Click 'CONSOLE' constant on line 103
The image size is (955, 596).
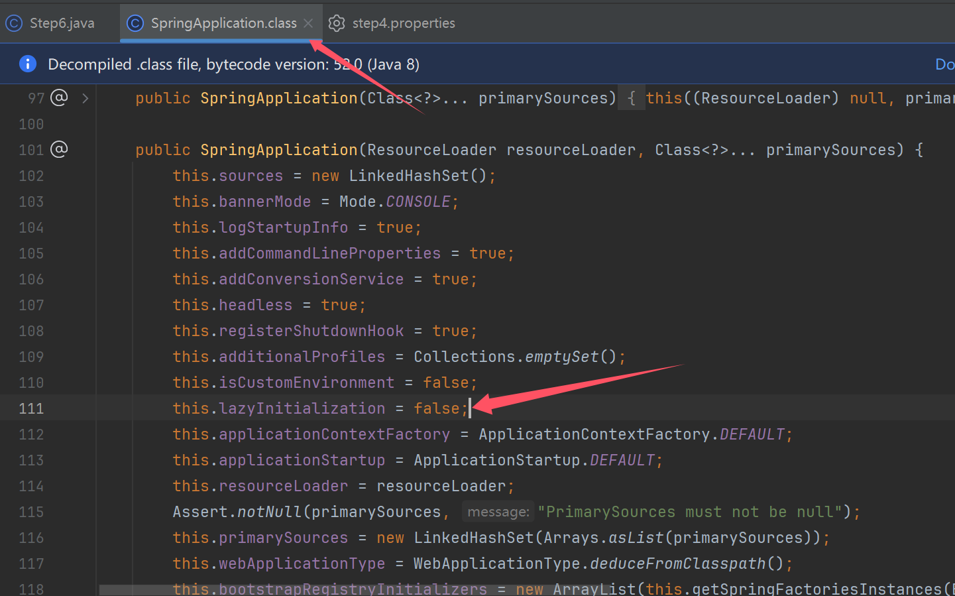coord(418,202)
